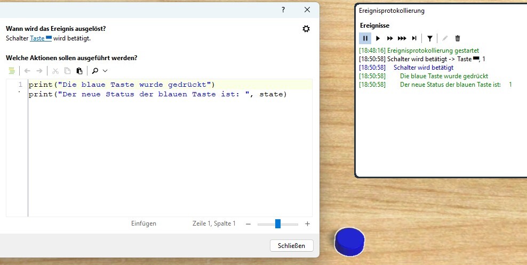Click the double-arrow fast forward button
The image size is (527, 265).
click(390, 38)
